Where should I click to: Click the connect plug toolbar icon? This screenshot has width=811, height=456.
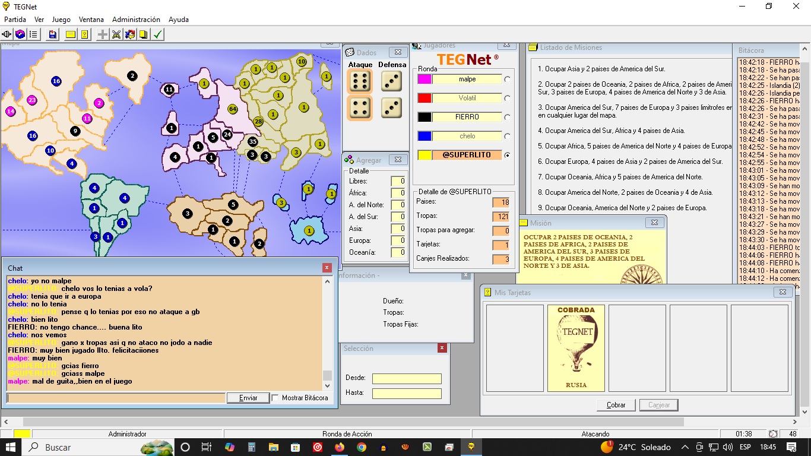[7, 34]
